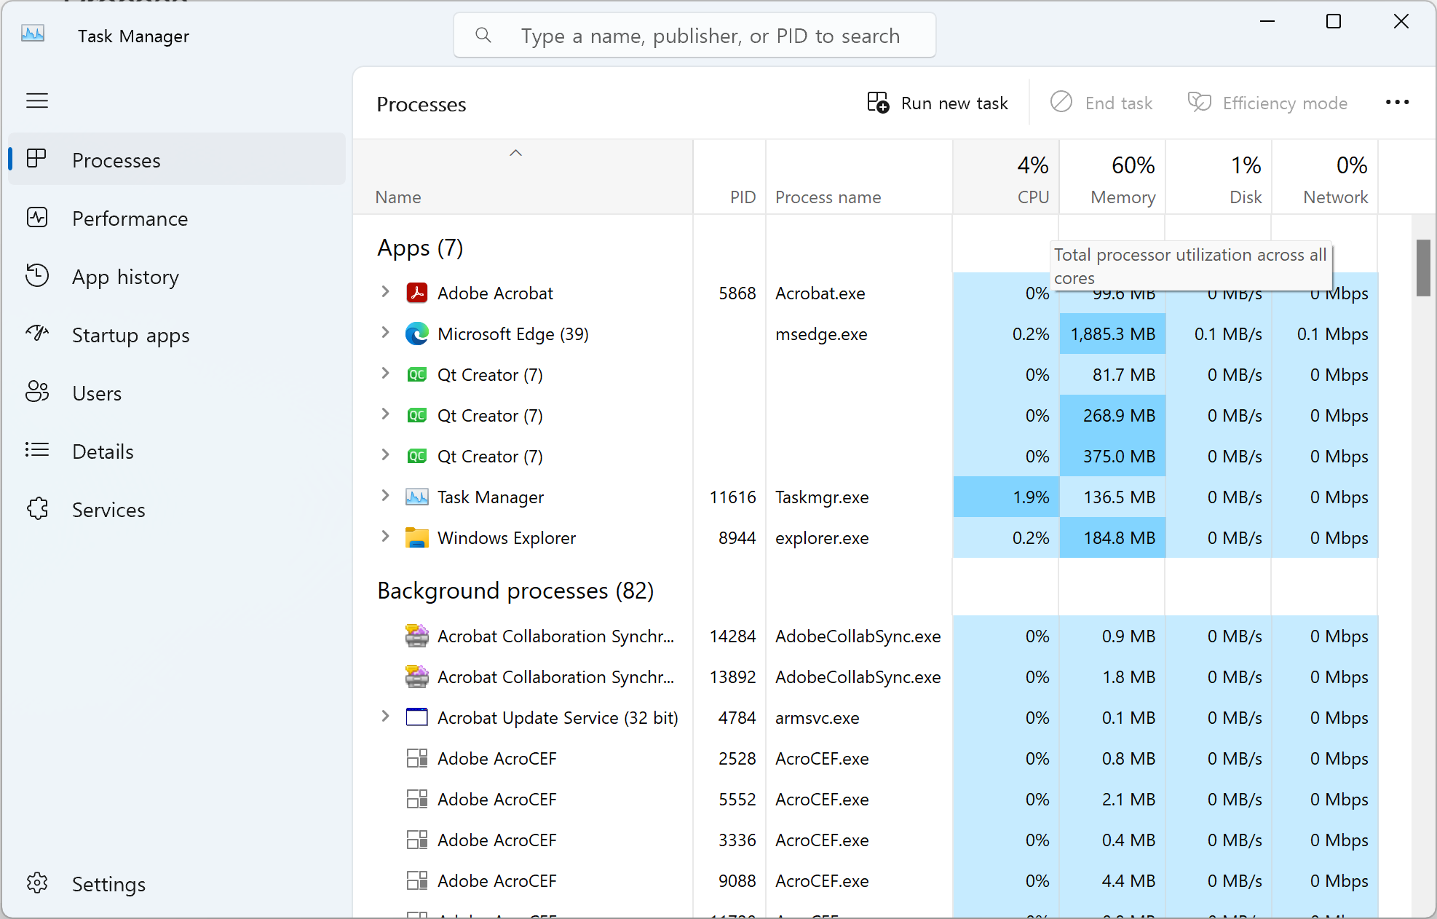Viewport: 1437px width, 919px height.
Task: Open the Performance page icon
Action: [x=37, y=218]
